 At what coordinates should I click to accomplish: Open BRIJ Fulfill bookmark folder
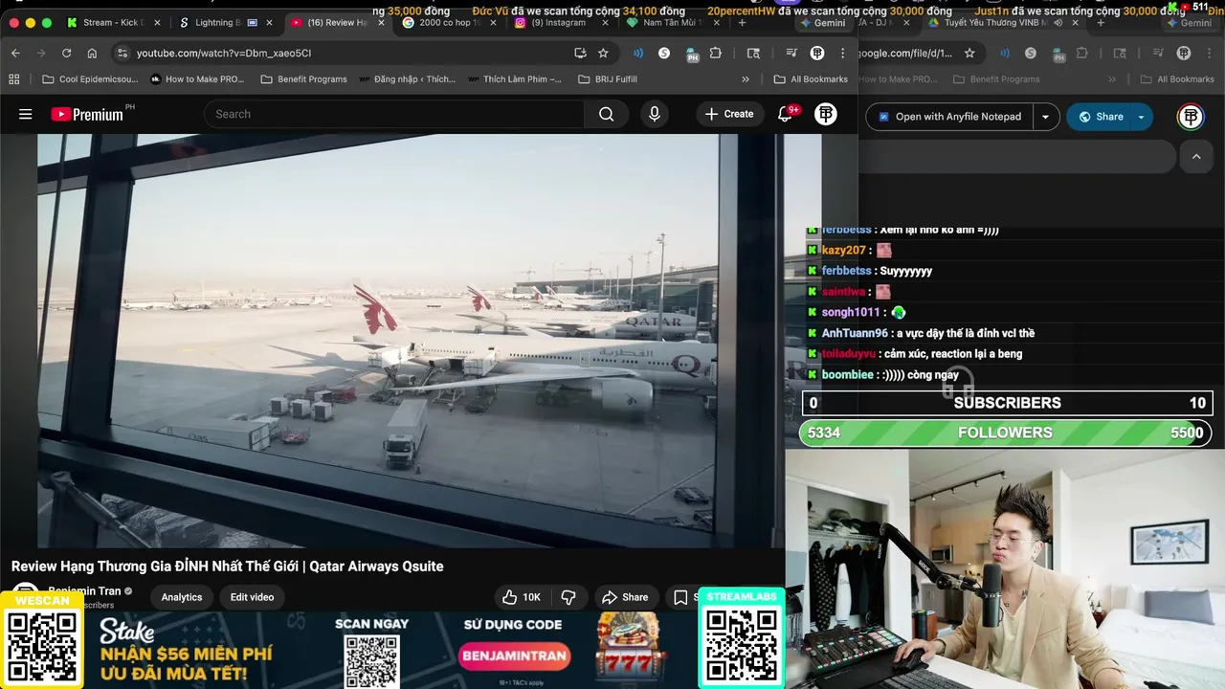(x=608, y=79)
